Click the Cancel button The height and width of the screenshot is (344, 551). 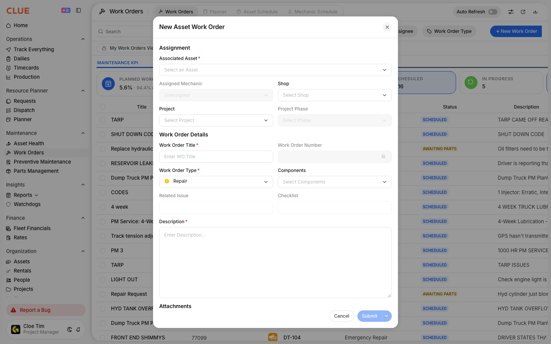point(342,316)
